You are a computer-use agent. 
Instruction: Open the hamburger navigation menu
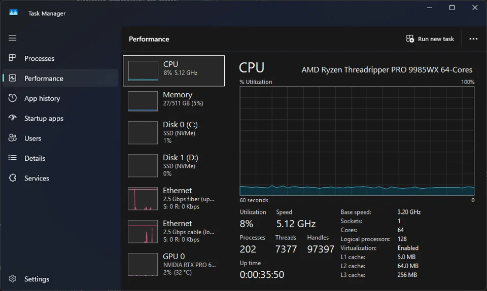tap(12, 38)
